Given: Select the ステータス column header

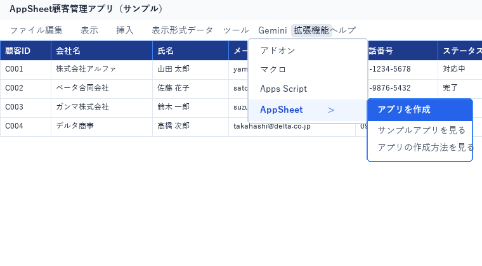Looking at the screenshot, I should tap(460, 51).
